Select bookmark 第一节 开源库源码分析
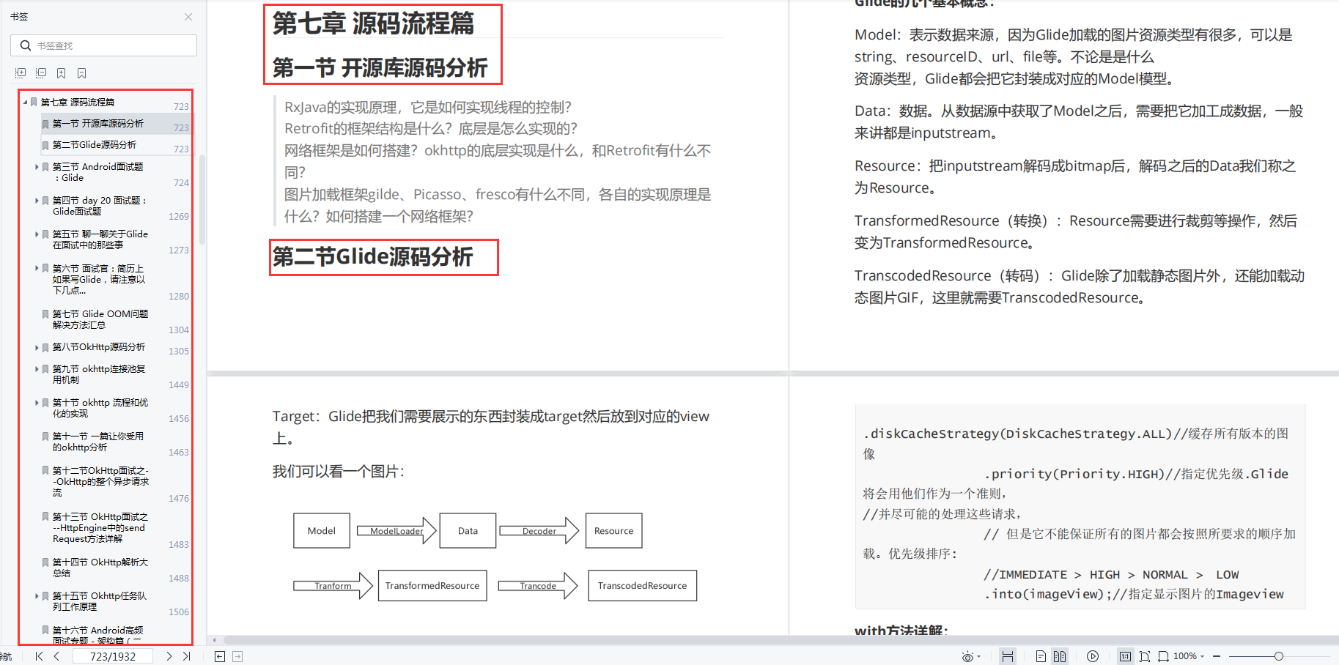Image resolution: width=1339 pixels, height=665 pixels. coord(98,123)
